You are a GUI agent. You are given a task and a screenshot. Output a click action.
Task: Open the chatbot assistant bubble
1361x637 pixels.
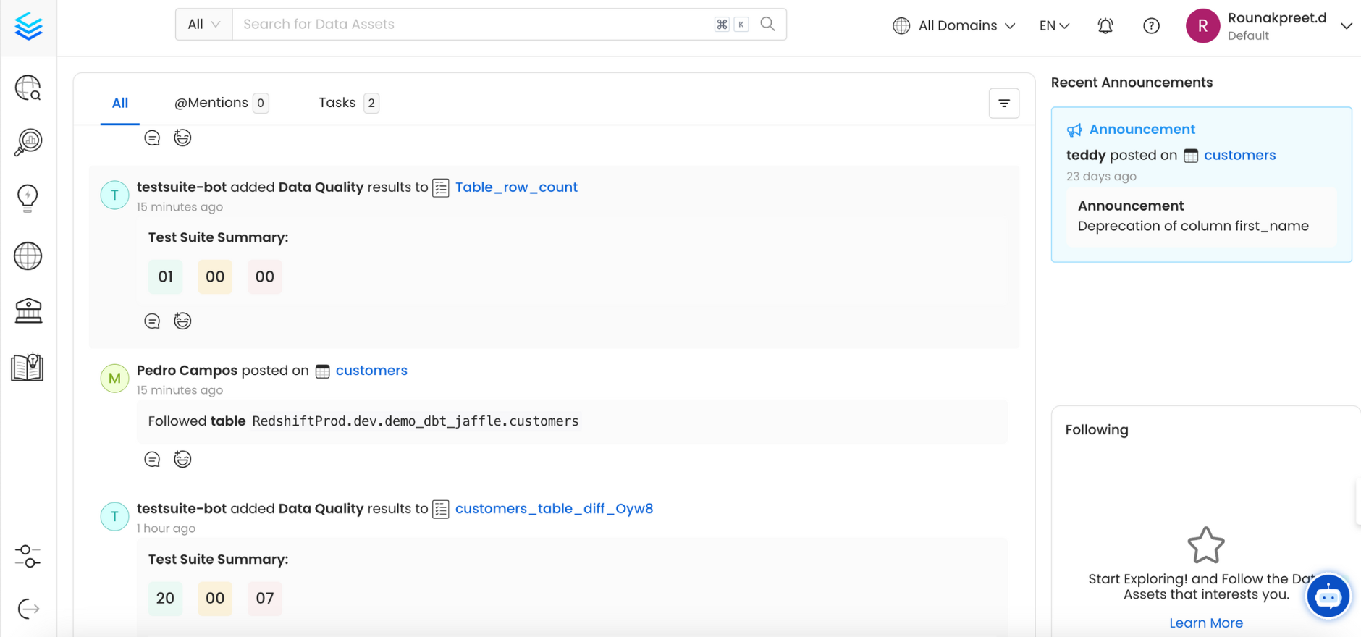pos(1328,596)
